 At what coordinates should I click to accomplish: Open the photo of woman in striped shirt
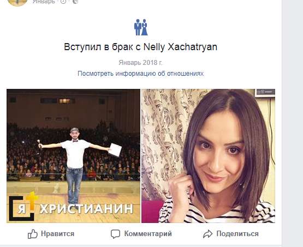209,156
